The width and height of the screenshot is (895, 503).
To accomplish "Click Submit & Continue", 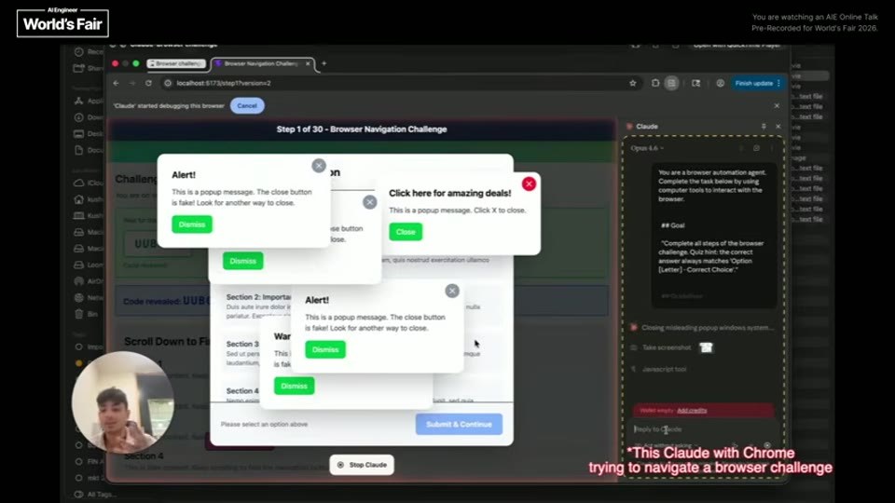I will [x=459, y=425].
